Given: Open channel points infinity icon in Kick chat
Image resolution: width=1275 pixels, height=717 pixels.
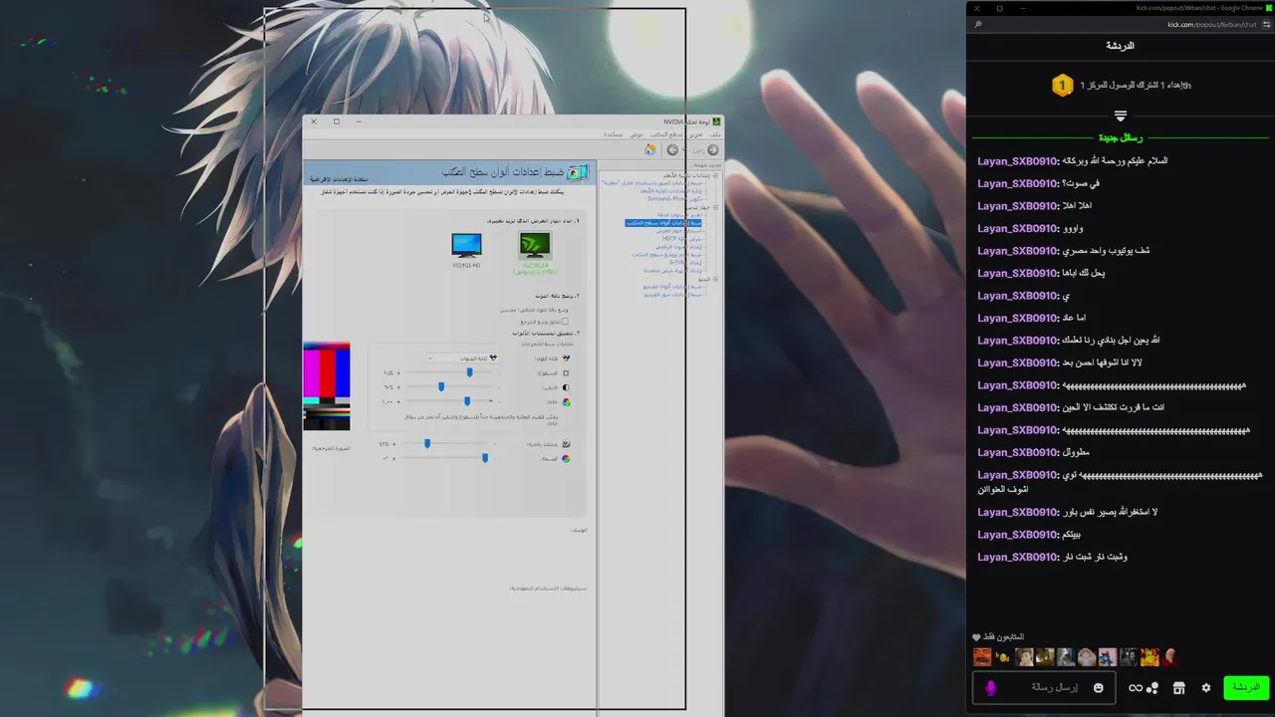Looking at the screenshot, I should click(x=1135, y=688).
